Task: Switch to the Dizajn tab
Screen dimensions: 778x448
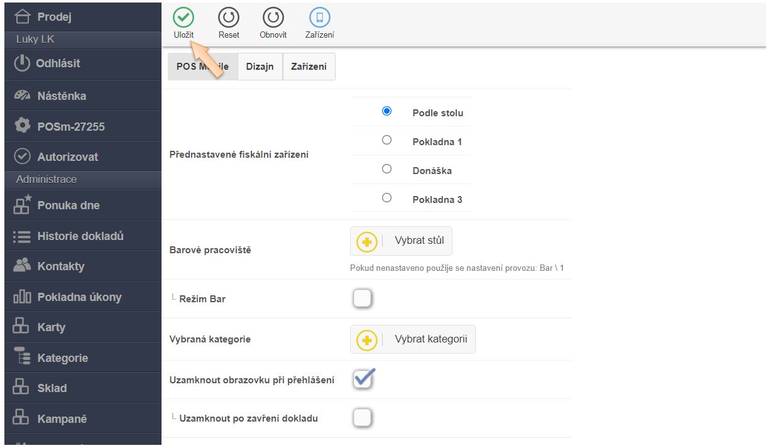Action: coord(260,67)
